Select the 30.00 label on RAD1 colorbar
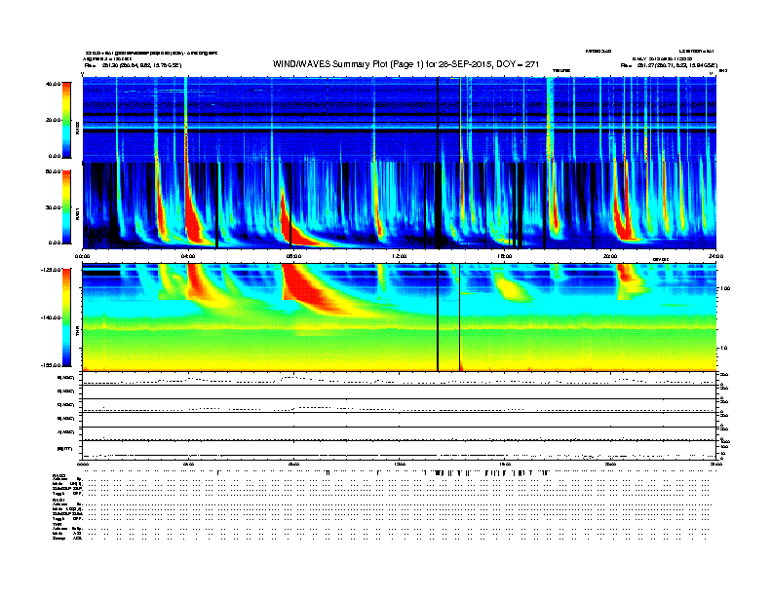 (53, 207)
